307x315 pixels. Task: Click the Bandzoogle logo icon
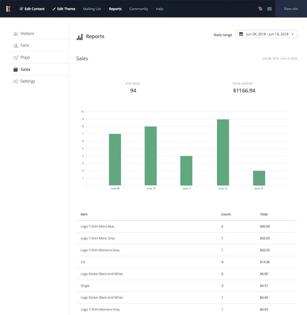(x=8, y=9)
